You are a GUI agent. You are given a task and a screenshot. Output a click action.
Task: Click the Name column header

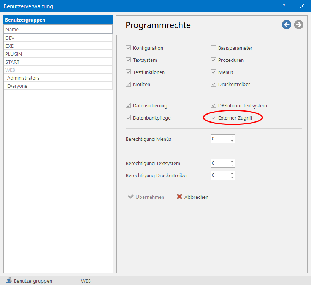pos(58,29)
